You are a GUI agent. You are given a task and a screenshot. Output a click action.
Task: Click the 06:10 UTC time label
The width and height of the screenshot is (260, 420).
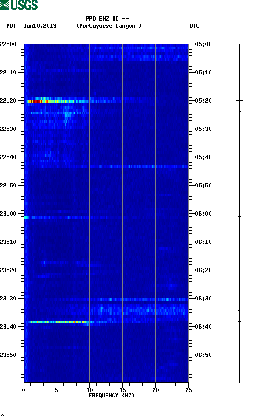point(203,242)
